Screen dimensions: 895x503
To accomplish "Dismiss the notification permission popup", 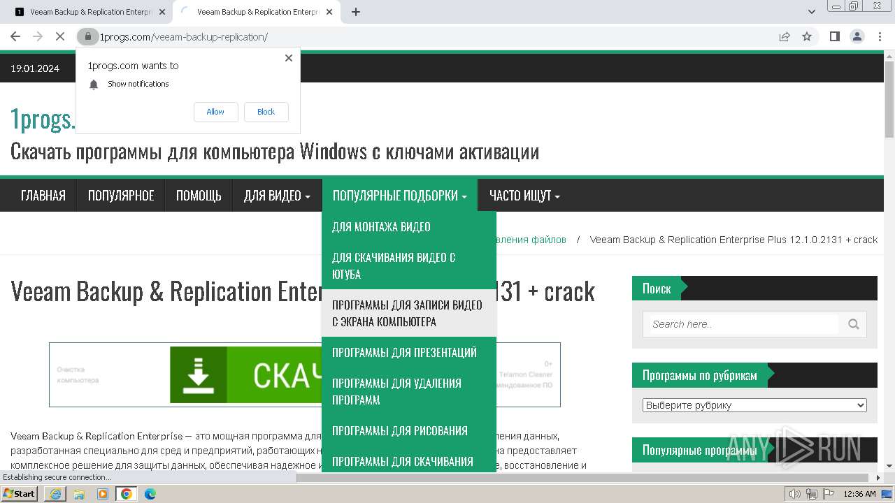I will [289, 58].
